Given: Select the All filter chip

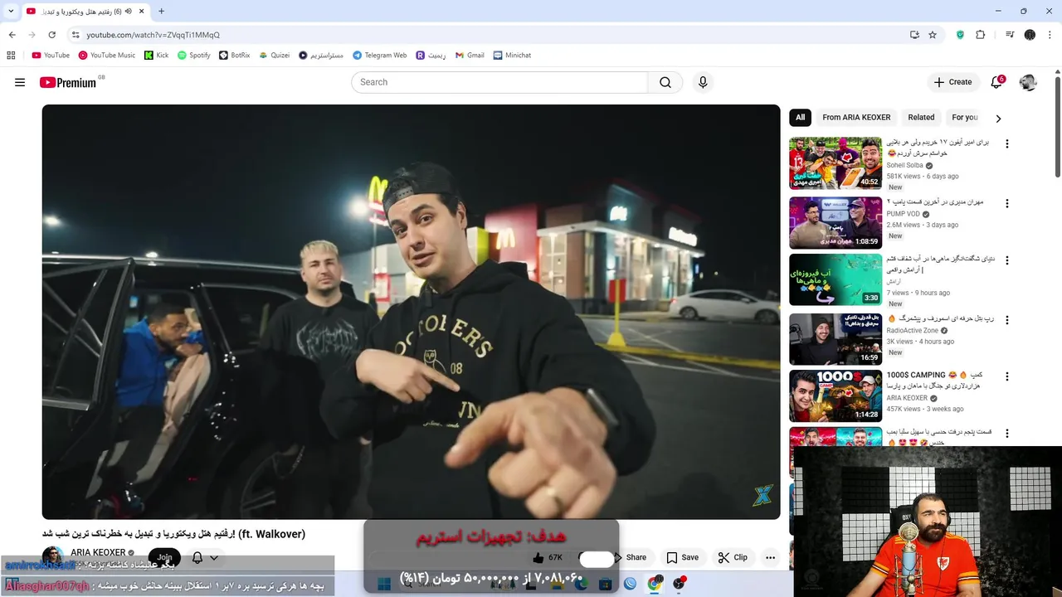Looking at the screenshot, I should 800,118.
